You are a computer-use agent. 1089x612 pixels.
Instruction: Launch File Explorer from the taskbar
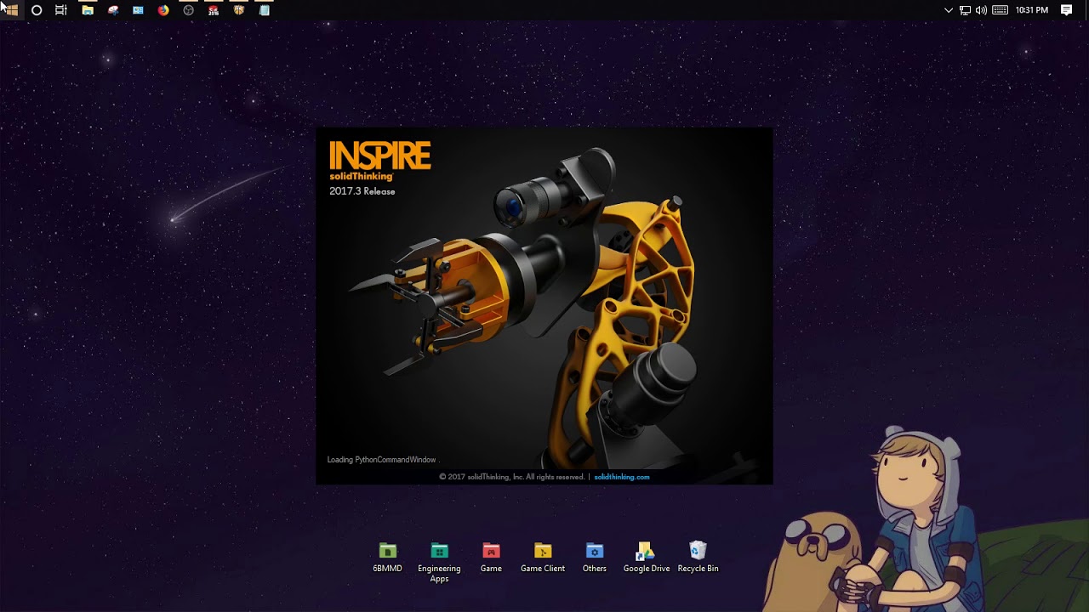pyautogui.click(x=88, y=10)
